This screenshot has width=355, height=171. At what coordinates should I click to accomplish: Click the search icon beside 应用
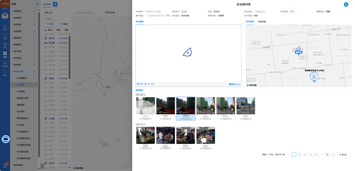pyautogui.click(x=37, y=4)
